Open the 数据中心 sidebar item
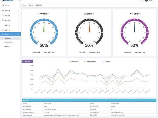 coord(7,25)
